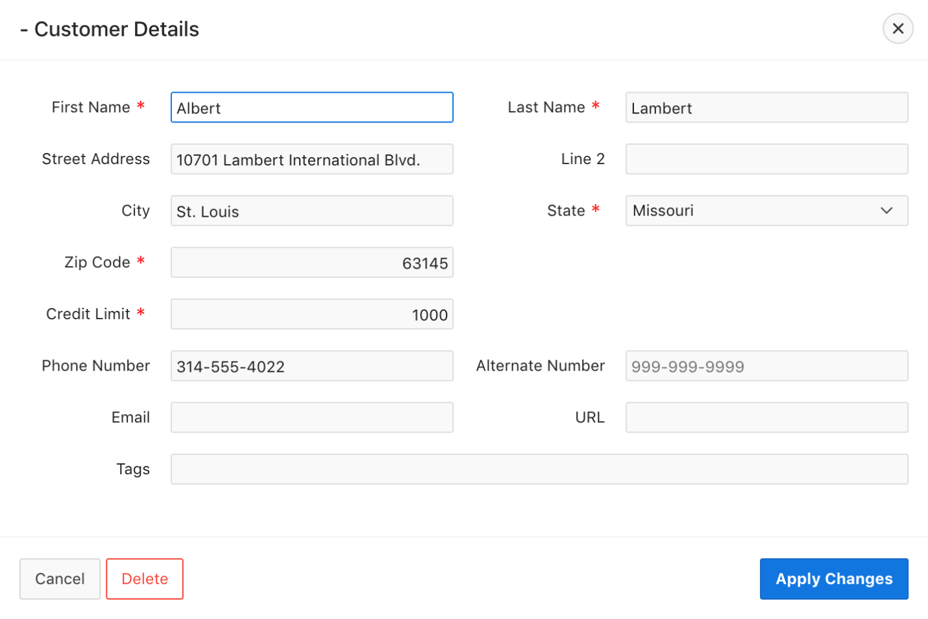Close the Customer Details dialog
The image size is (928, 619).
(897, 29)
